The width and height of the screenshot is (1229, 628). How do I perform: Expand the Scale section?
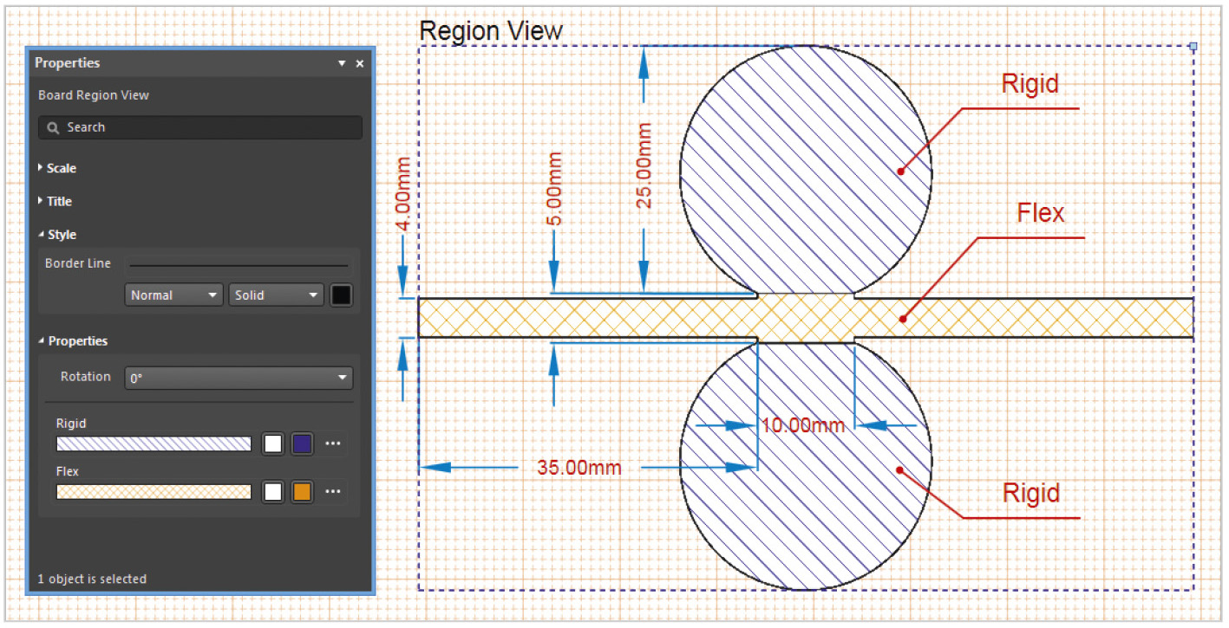pyautogui.click(x=57, y=168)
